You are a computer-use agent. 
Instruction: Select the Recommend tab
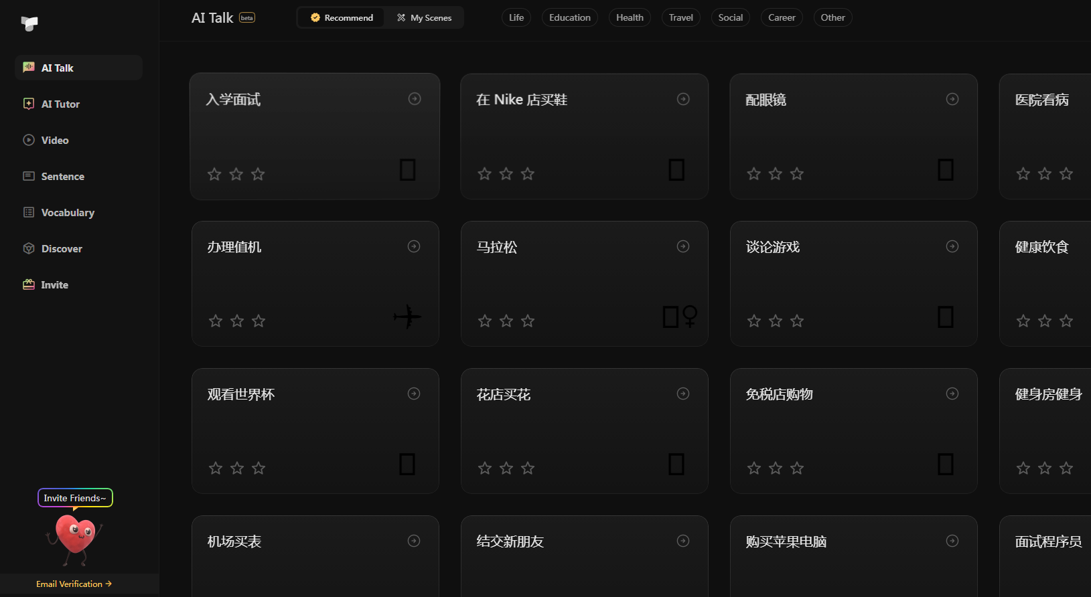click(342, 17)
